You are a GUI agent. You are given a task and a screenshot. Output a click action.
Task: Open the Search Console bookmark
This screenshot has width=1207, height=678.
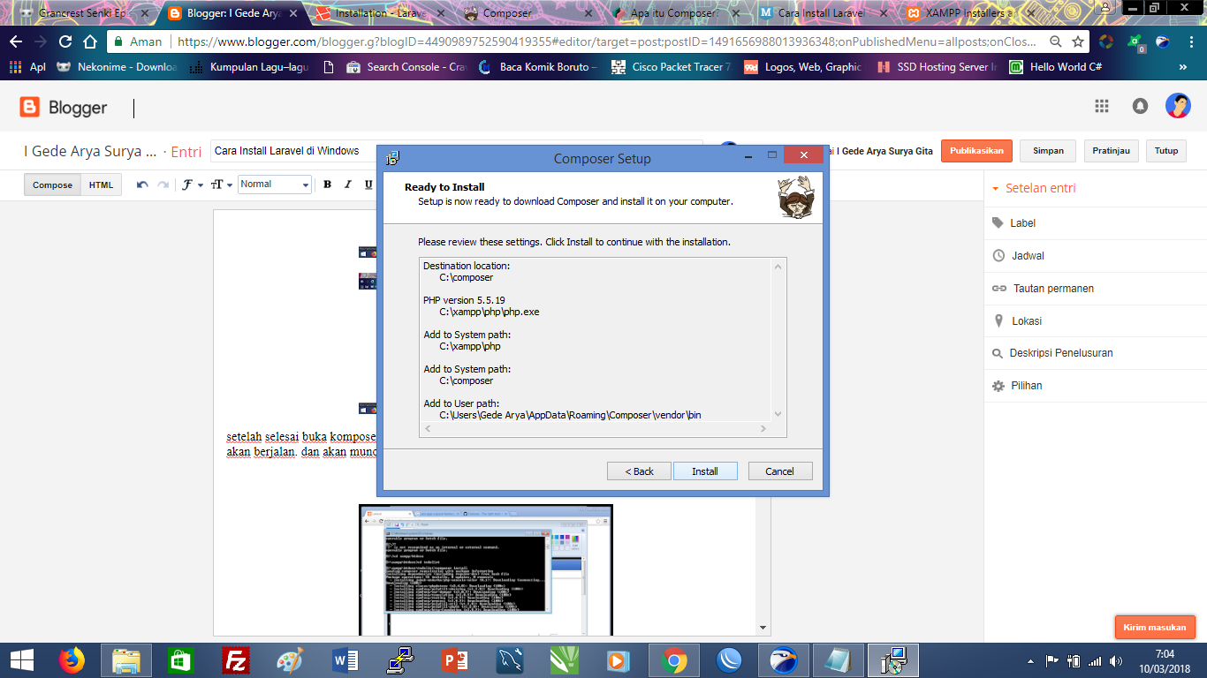tap(406, 67)
